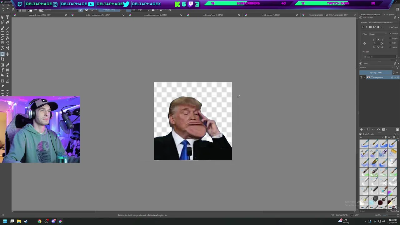Move layer down with arrow button
This screenshot has width=400, height=225.
[x=373, y=129]
